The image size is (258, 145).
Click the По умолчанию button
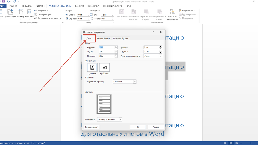click(92, 127)
